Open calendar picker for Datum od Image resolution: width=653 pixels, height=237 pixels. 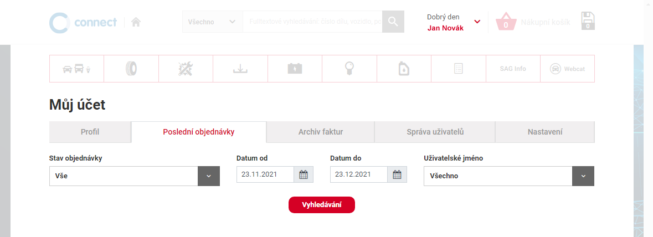[303, 175]
